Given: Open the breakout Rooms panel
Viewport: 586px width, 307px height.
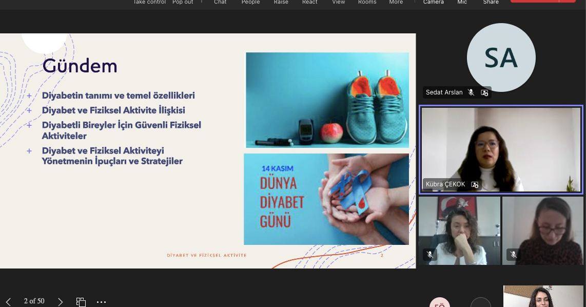Looking at the screenshot, I should (367, 3).
